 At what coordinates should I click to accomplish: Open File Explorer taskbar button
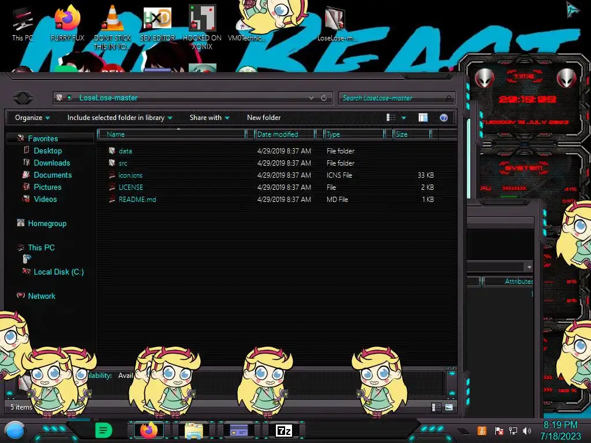(194, 431)
